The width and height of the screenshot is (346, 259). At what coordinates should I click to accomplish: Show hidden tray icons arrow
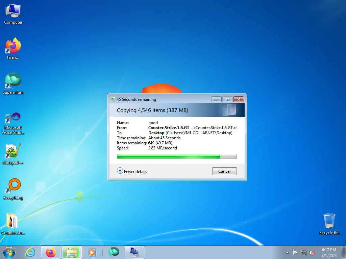point(287,253)
